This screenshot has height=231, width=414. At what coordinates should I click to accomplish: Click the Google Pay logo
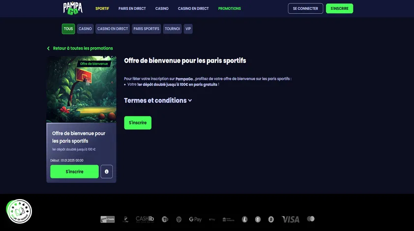[195, 219]
